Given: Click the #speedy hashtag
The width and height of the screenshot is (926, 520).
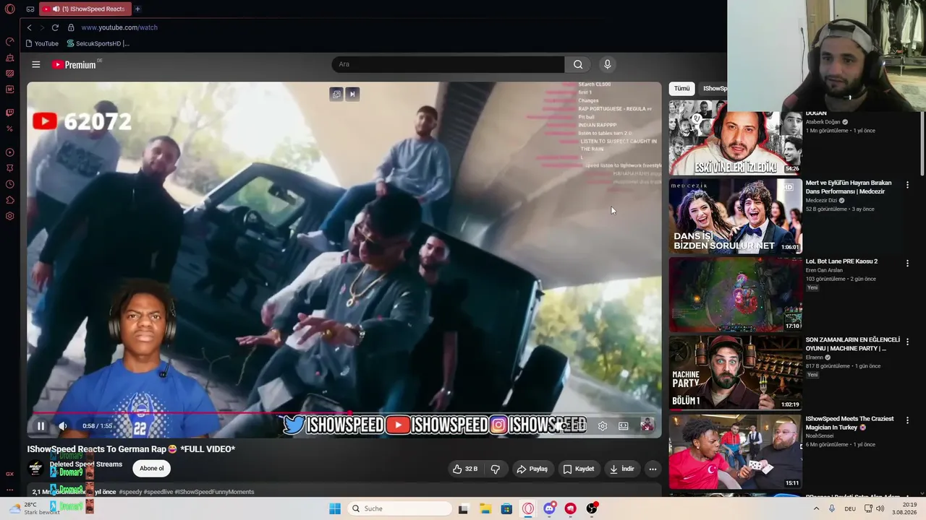Looking at the screenshot, I should (130, 492).
